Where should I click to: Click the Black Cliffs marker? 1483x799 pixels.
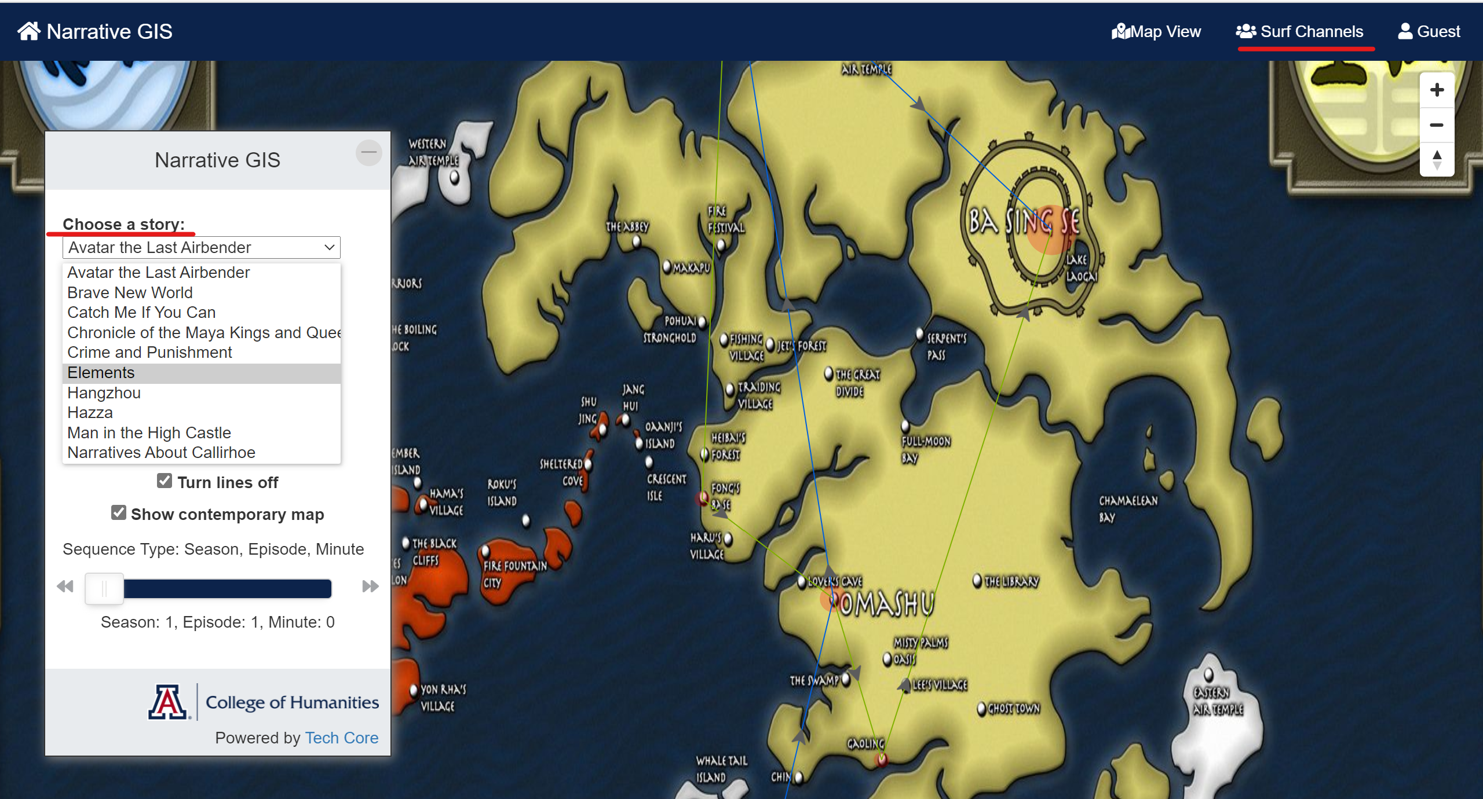click(406, 543)
